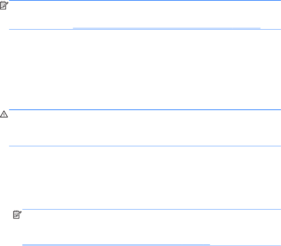Click the blue rule above the indented note
281x246 pixels.
click(x=151, y=210)
